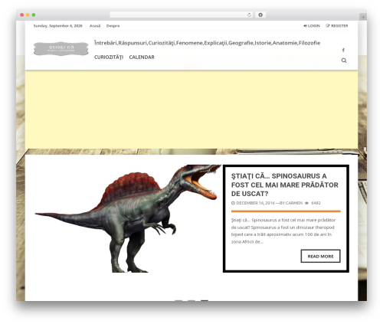Image resolution: width=383 pixels, height=324 pixels.
Task: Click the yellow minimize window button
Action: coord(28,15)
